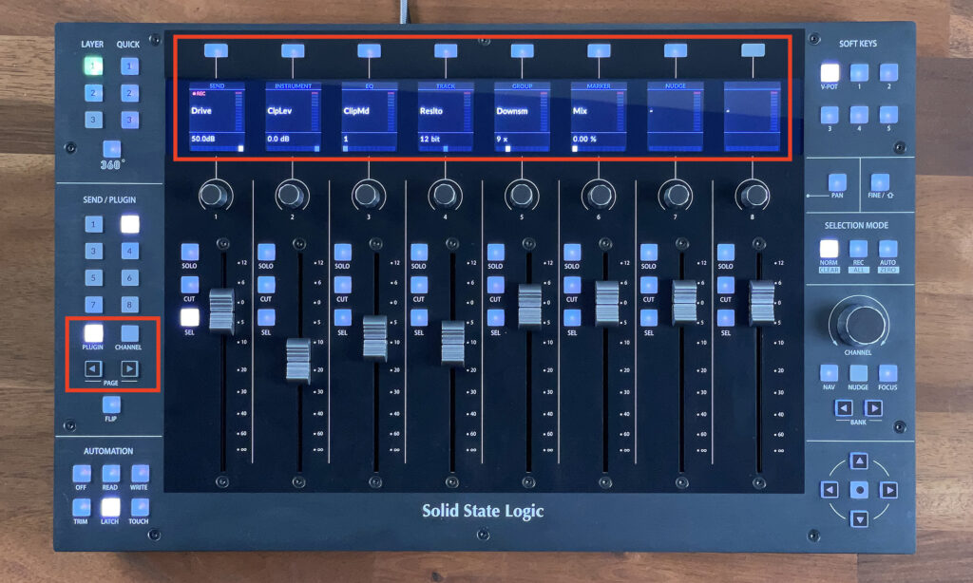Screen dimensions: 973x583
Task: Click the channel 2 fader cap
Action: pyautogui.click(x=297, y=360)
